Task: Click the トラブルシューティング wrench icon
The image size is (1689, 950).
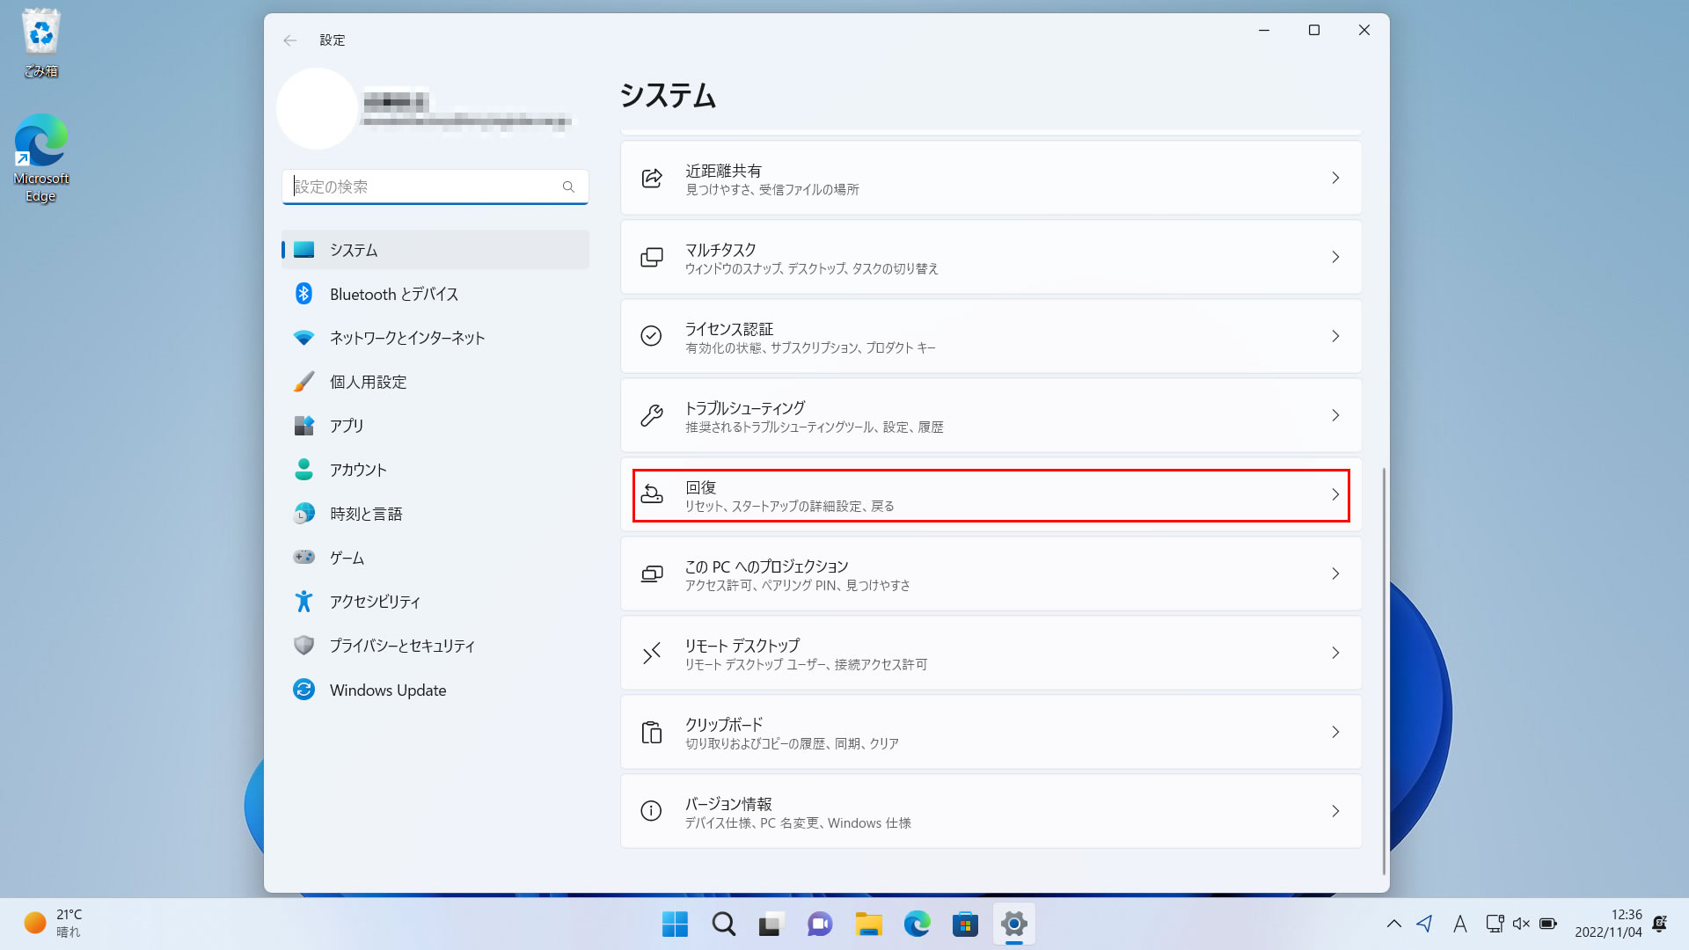Action: pyautogui.click(x=652, y=415)
